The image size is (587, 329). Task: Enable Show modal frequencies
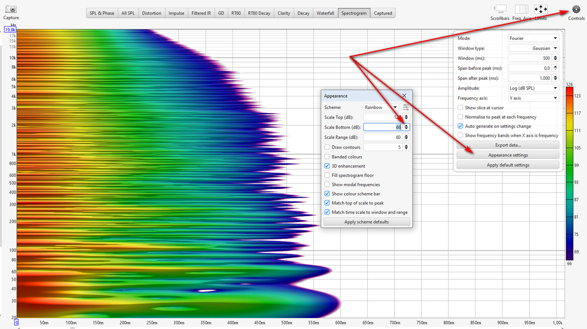tap(327, 184)
